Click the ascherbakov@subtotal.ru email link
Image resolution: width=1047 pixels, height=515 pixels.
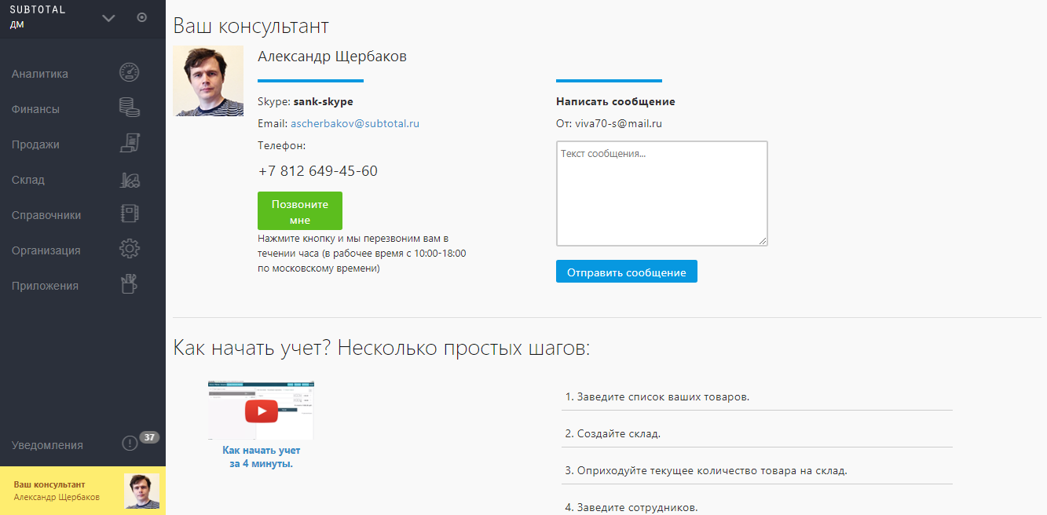pos(355,123)
